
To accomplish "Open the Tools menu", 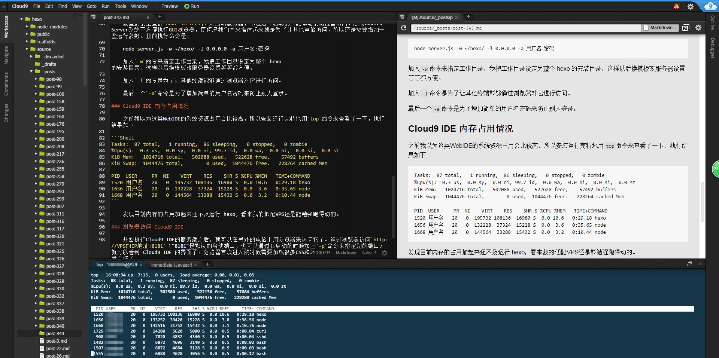I will pos(120,6).
